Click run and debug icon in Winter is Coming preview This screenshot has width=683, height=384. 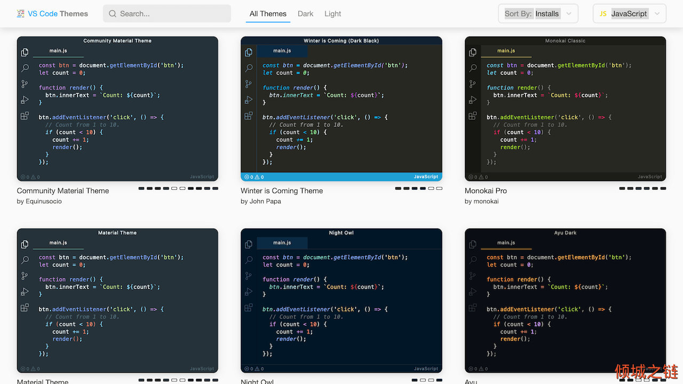pyautogui.click(x=249, y=100)
